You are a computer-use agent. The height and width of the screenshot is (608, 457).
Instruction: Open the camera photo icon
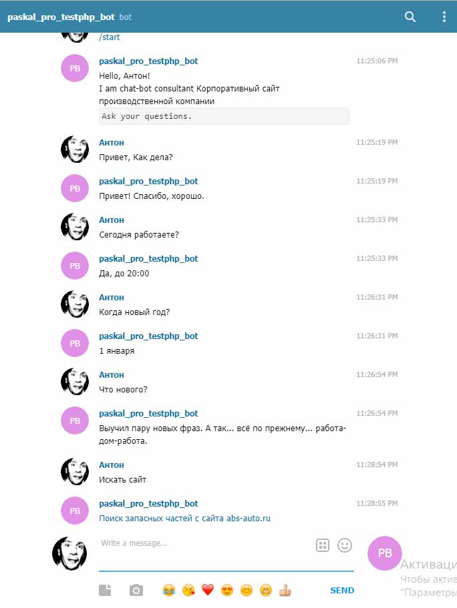pyautogui.click(x=136, y=590)
